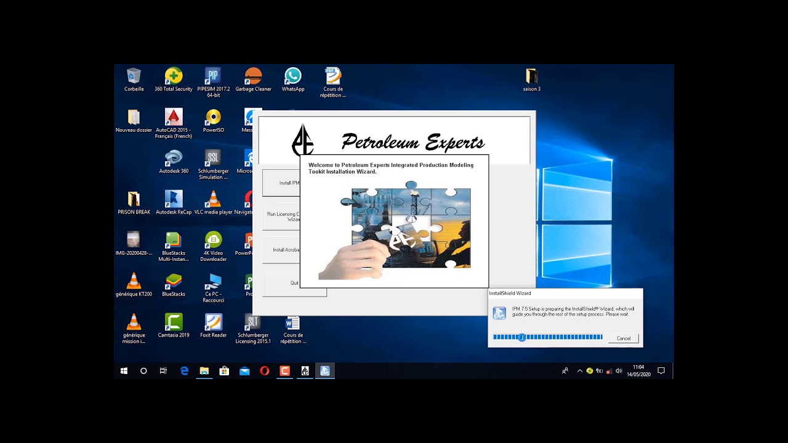Image resolution: width=788 pixels, height=443 pixels.
Task: Click the puzzle splash image
Action: click(395, 230)
